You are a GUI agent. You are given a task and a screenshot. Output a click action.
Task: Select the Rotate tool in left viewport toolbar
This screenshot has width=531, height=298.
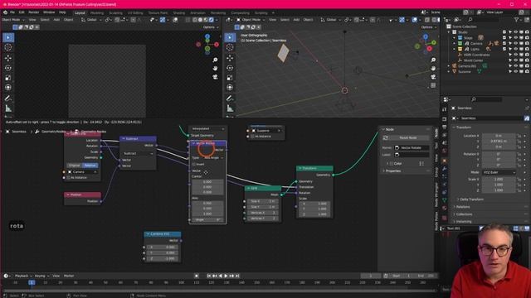tap(8, 68)
